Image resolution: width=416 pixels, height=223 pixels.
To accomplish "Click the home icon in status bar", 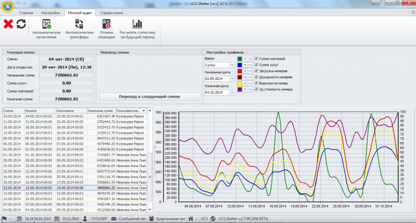I will 191,219.
